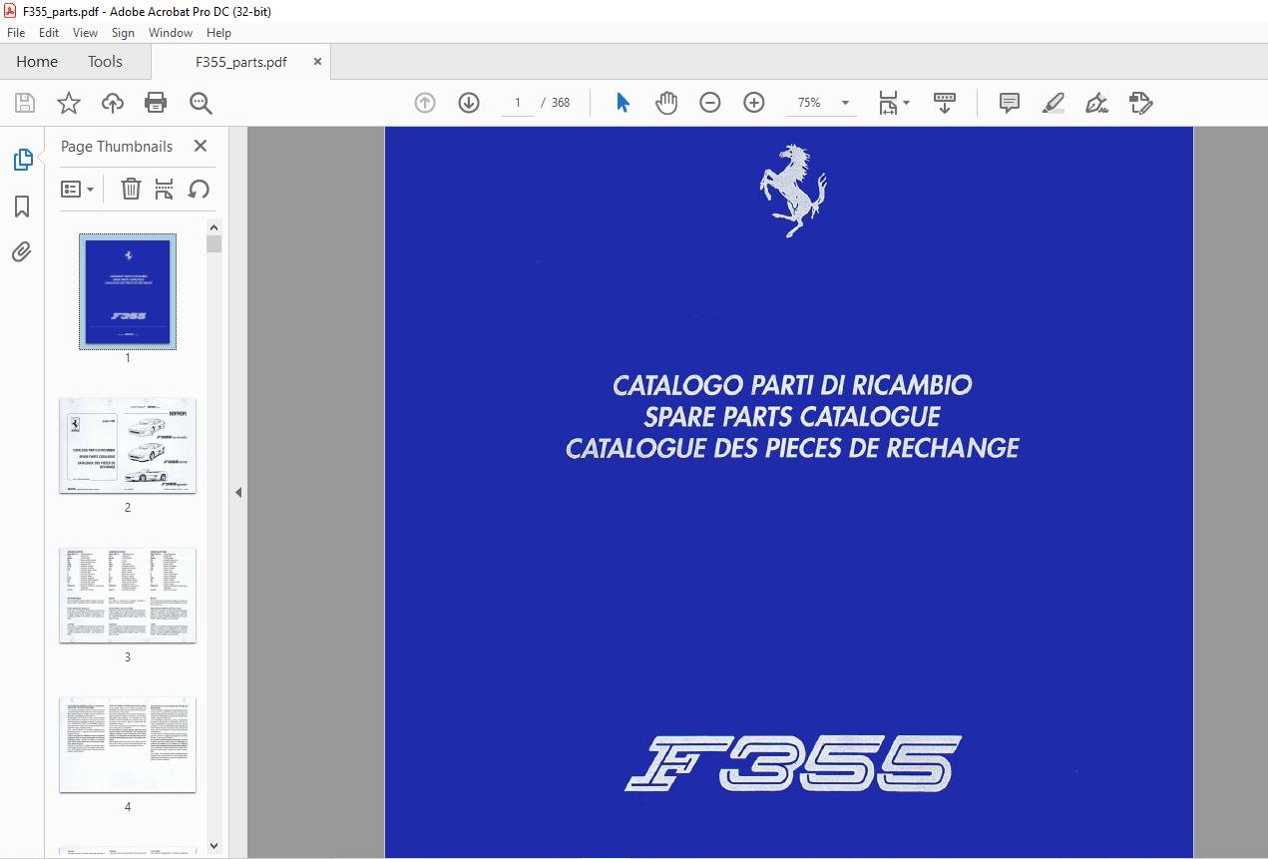1268x859 pixels.
Task: Open Page Thumbnails sidebar icon
Action: click(22, 160)
